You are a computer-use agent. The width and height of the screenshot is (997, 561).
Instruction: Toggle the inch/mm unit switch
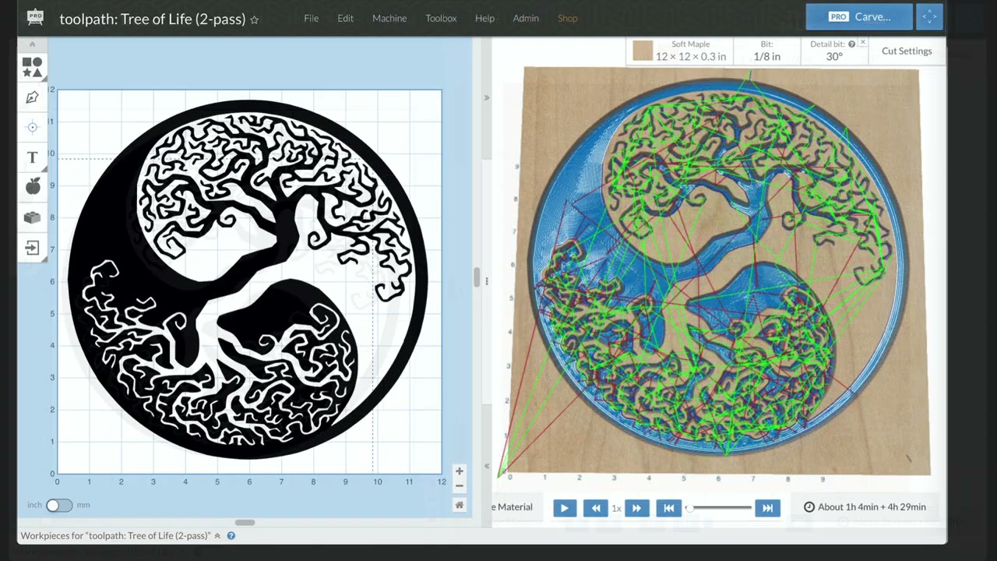[58, 505]
